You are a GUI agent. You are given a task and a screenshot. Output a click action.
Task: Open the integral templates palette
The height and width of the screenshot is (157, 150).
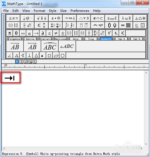tap(70, 25)
